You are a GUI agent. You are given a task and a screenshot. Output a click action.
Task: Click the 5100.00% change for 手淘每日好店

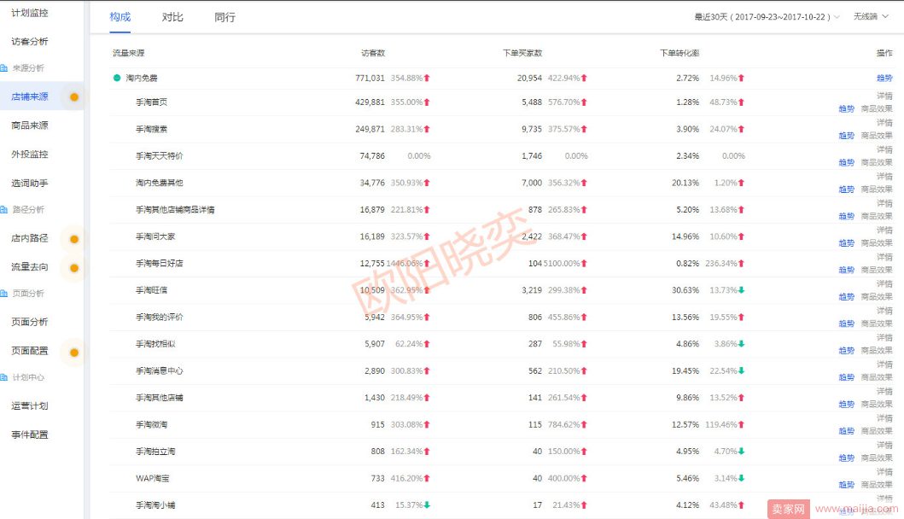tap(562, 264)
